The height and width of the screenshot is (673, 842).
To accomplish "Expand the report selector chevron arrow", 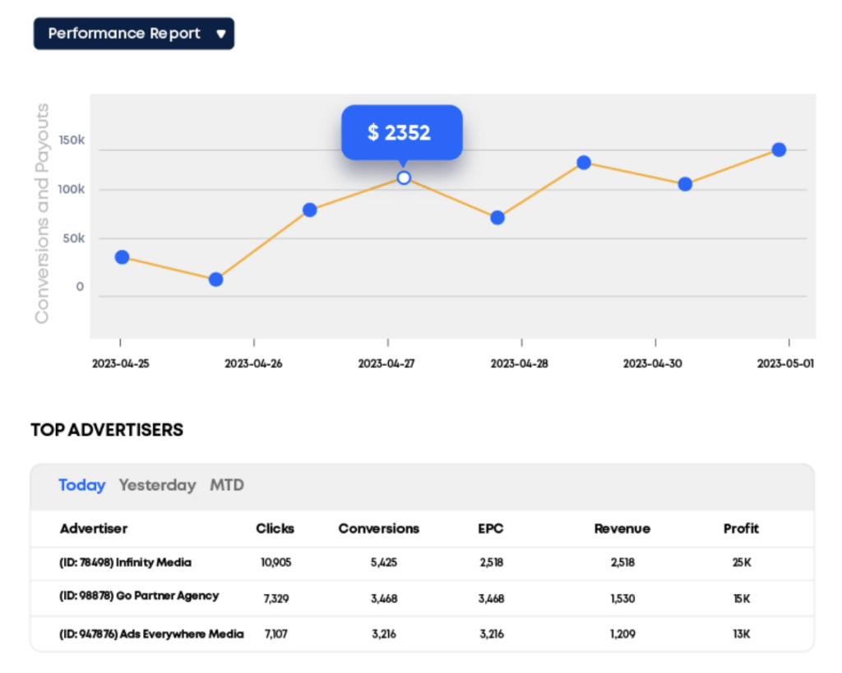I will tap(220, 34).
